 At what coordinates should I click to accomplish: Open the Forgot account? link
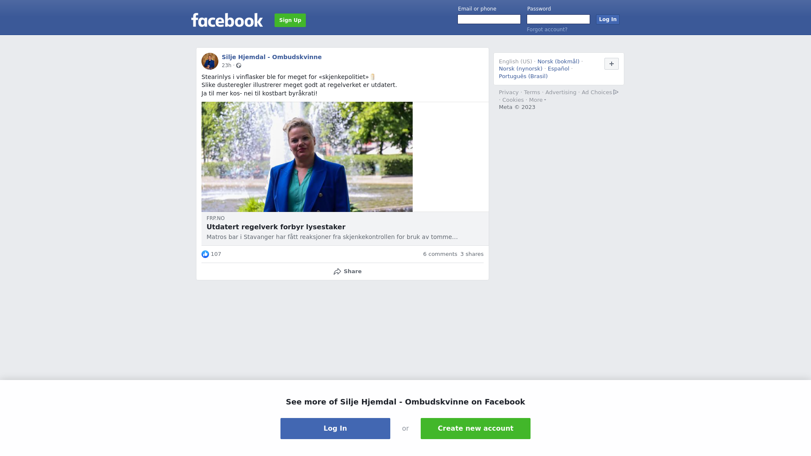547,30
